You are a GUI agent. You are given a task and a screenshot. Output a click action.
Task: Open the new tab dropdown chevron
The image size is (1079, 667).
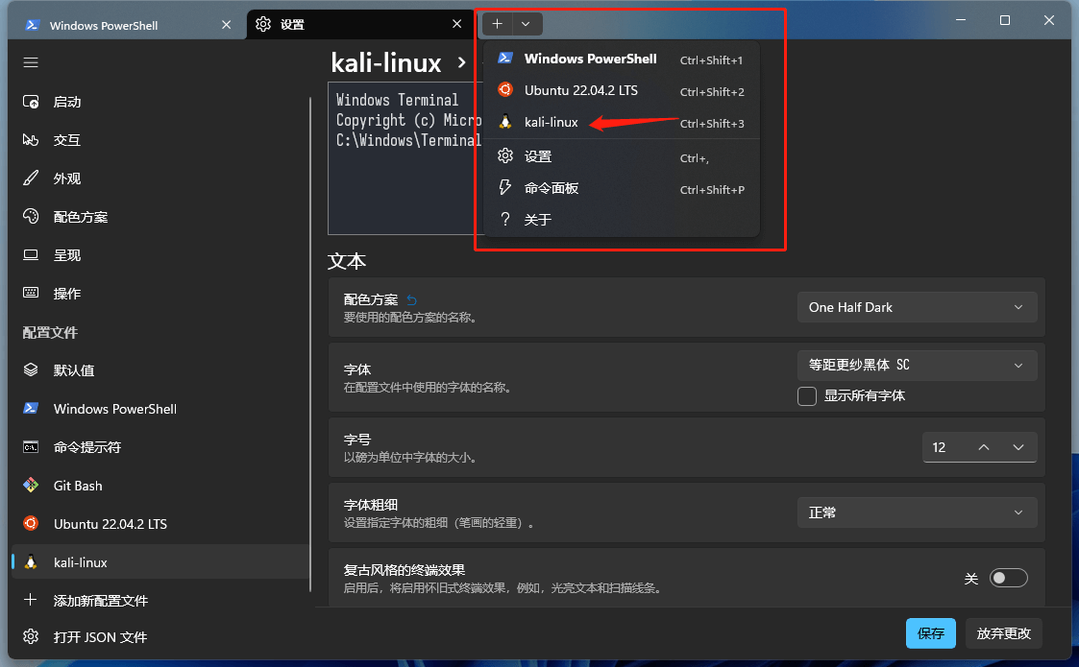coord(525,23)
